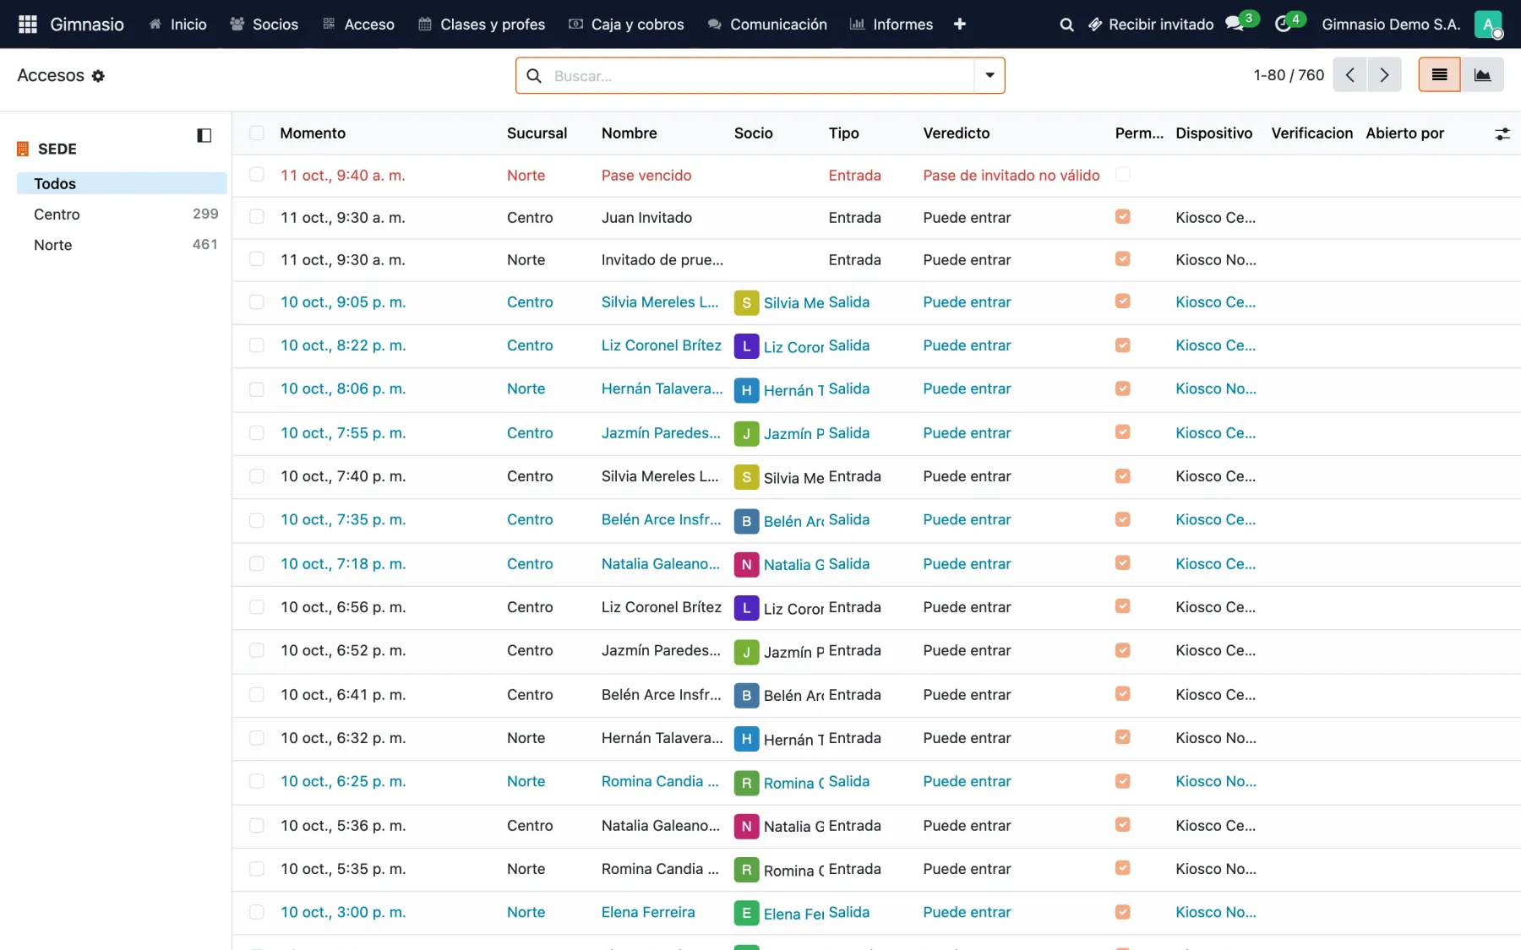Toggle the select-all rows checkbox
Image resolution: width=1521 pixels, height=950 pixels.
coord(257,133)
